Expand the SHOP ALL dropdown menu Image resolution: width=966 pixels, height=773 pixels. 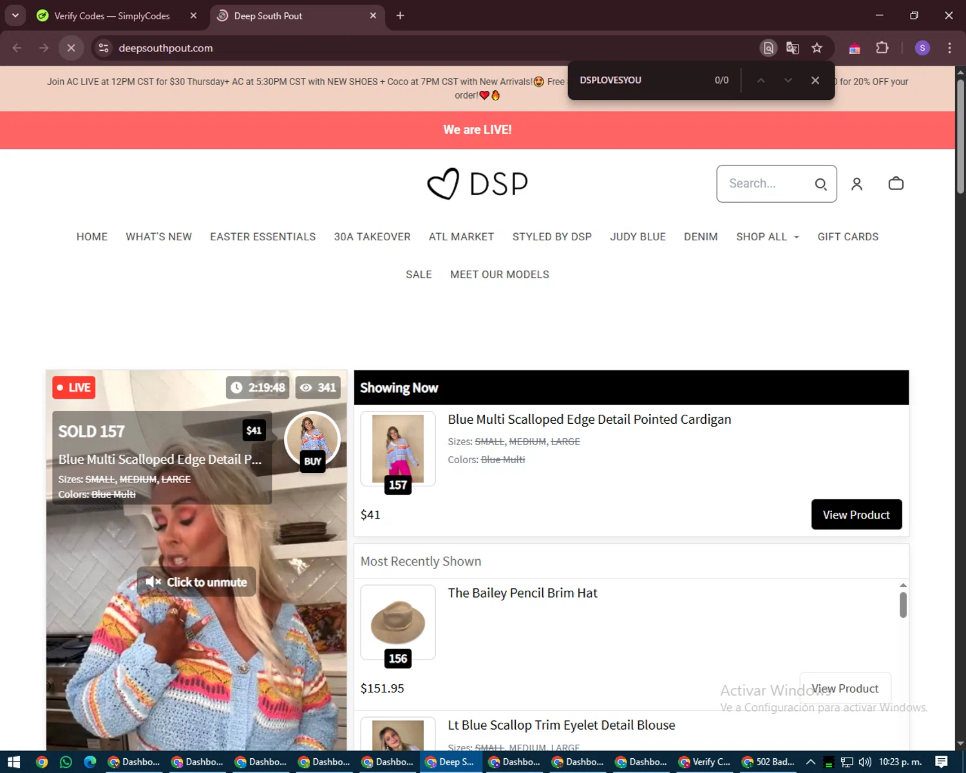[768, 237]
